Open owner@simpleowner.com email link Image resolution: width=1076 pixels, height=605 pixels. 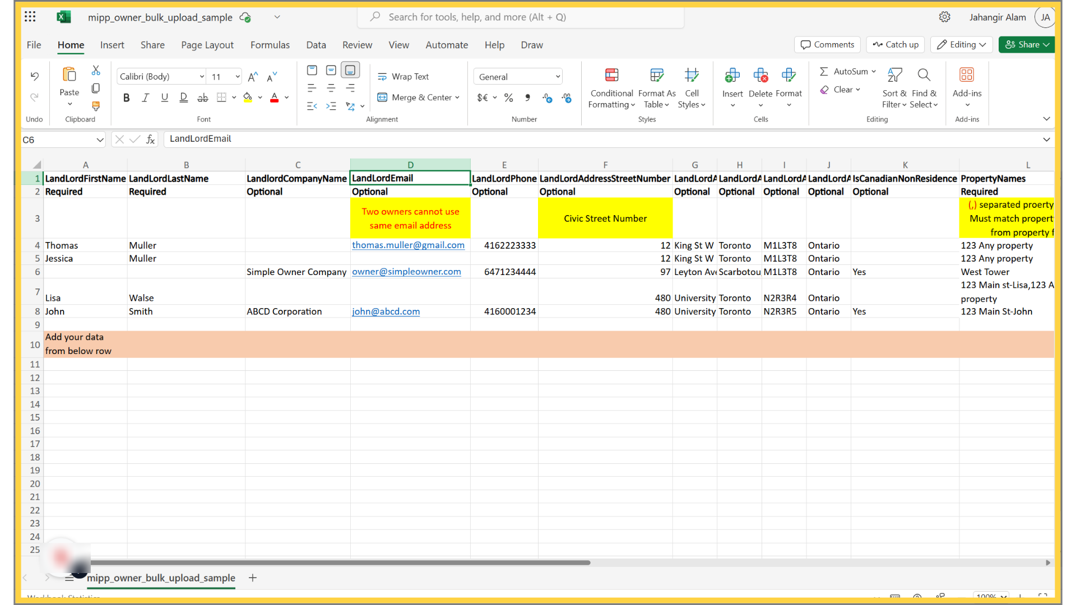click(406, 272)
